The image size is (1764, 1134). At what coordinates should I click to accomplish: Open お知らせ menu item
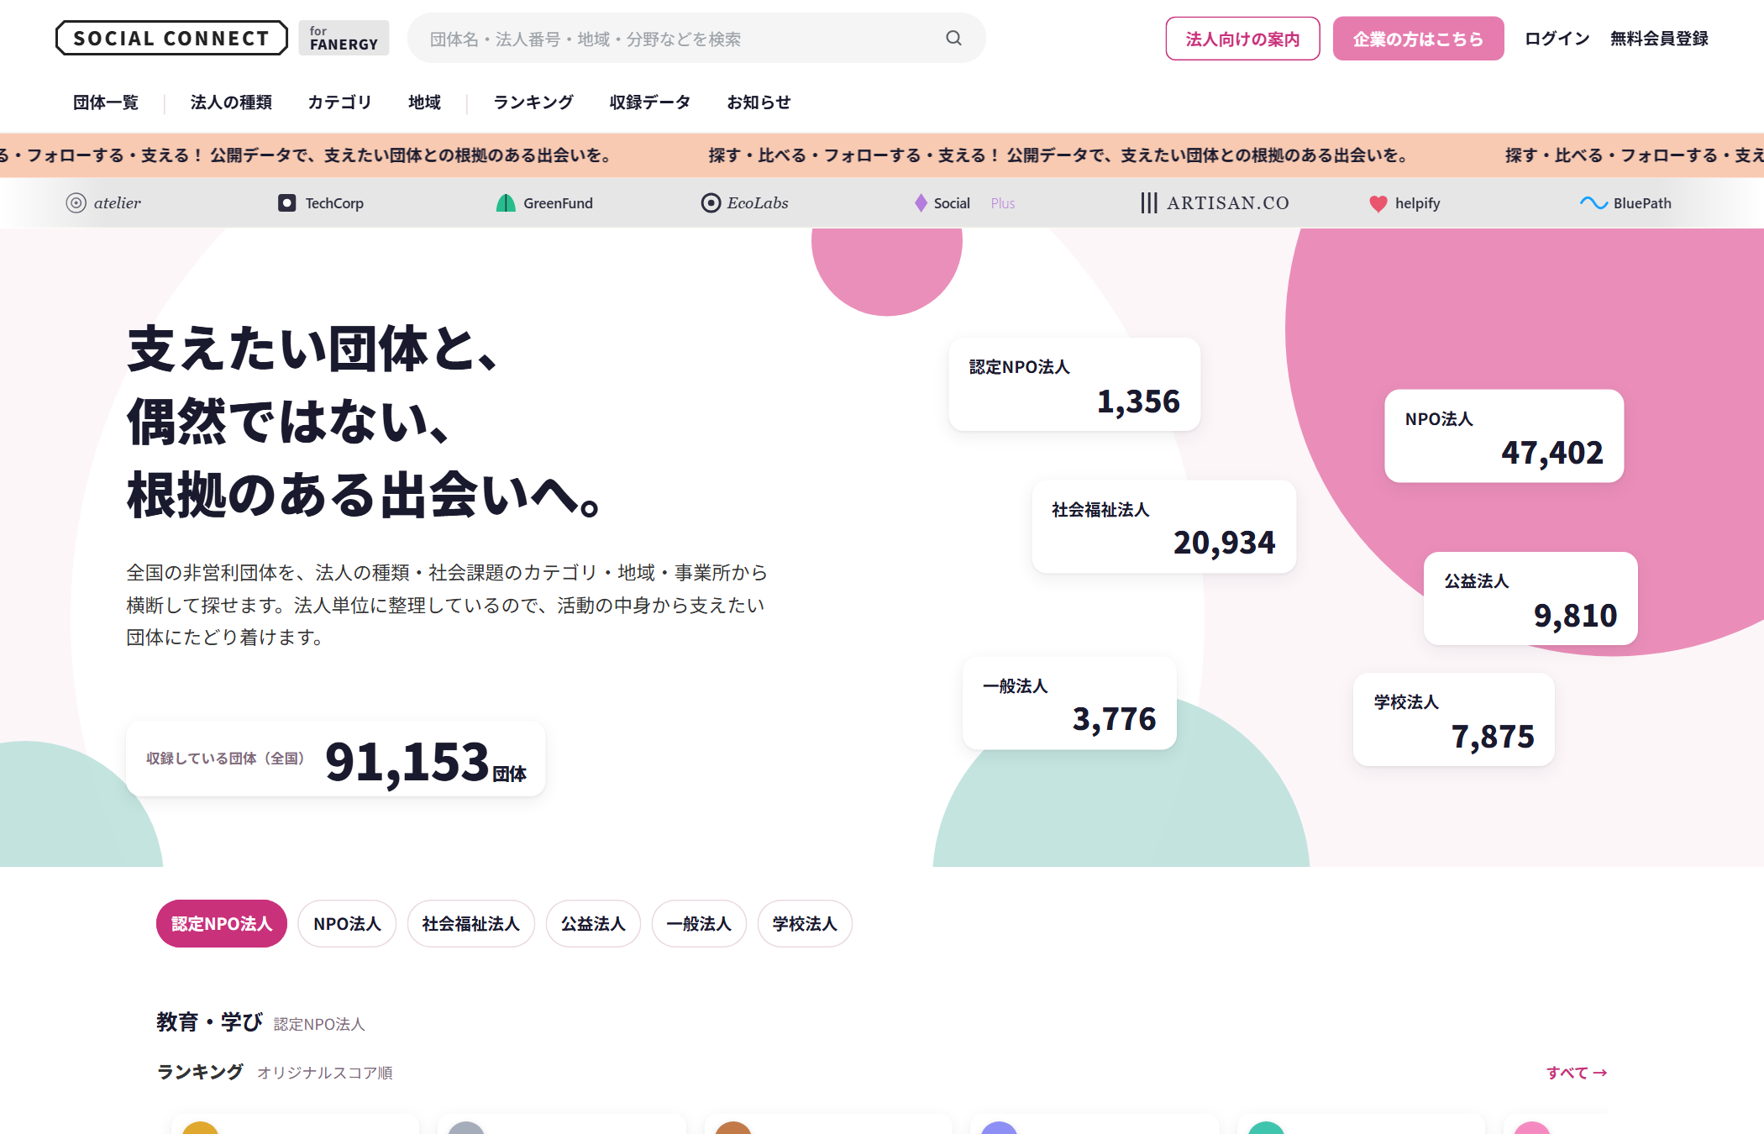click(759, 102)
